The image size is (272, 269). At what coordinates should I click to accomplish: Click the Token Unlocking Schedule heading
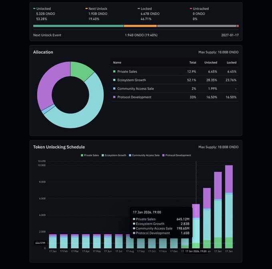point(59,147)
